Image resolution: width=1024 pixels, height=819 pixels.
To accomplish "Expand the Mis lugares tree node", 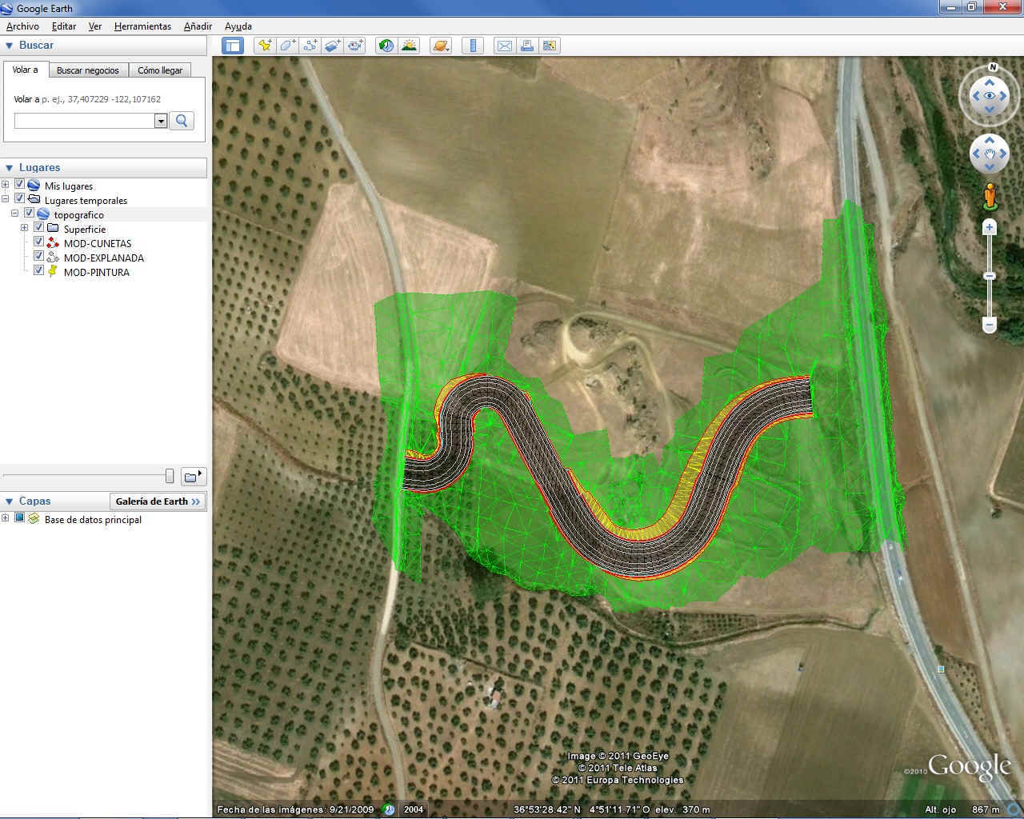I will (6, 186).
